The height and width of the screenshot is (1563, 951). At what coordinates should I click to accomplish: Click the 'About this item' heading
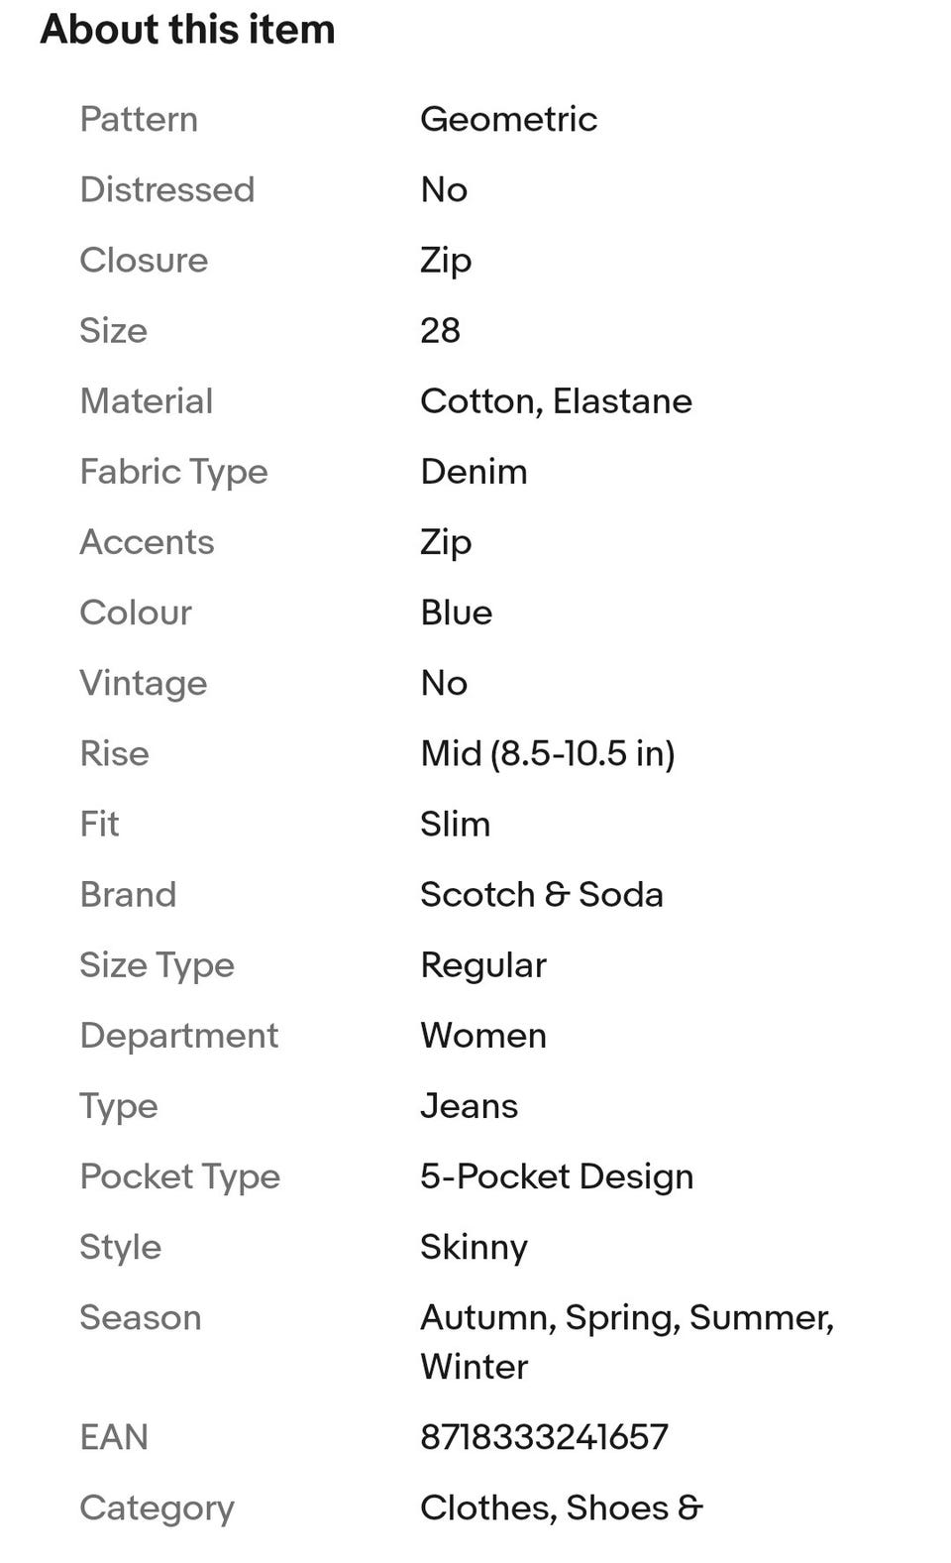(187, 29)
